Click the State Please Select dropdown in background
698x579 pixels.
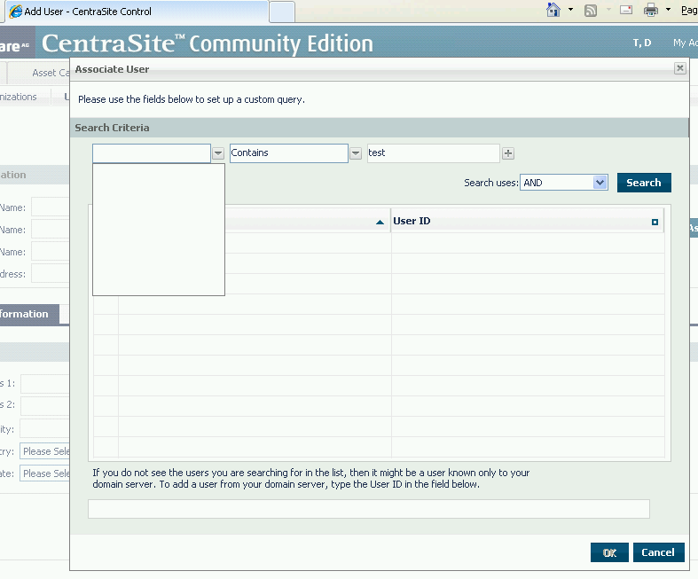click(x=44, y=473)
